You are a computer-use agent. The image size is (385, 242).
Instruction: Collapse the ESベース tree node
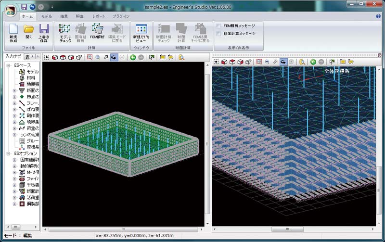pos(8,65)
